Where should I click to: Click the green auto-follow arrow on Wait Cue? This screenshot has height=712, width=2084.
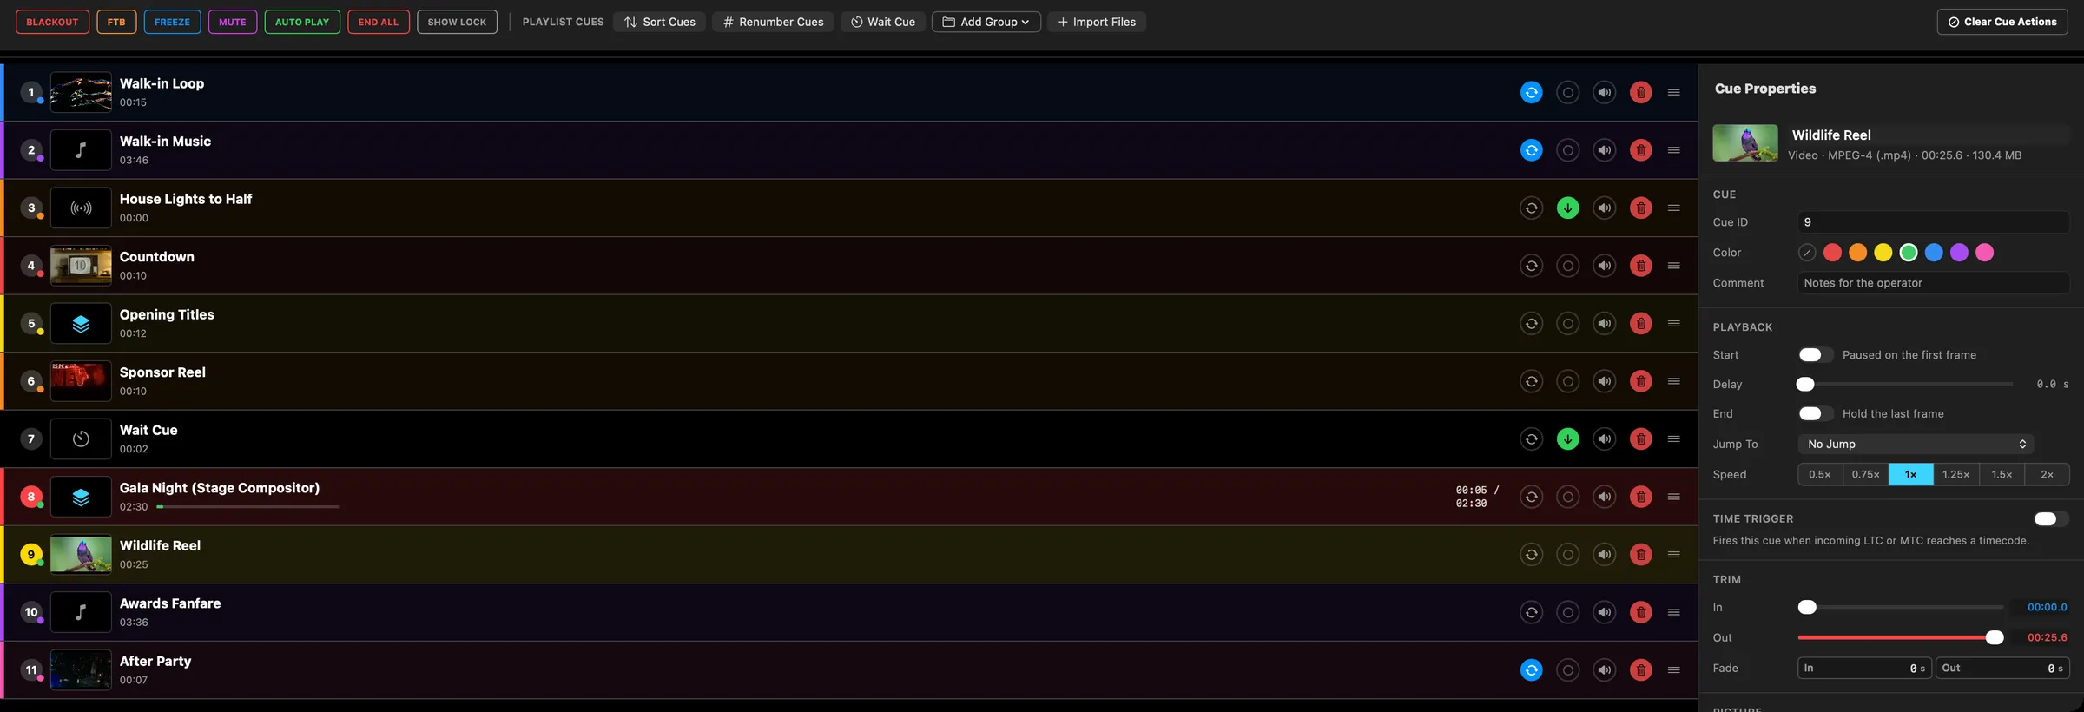click(1567, 438)
